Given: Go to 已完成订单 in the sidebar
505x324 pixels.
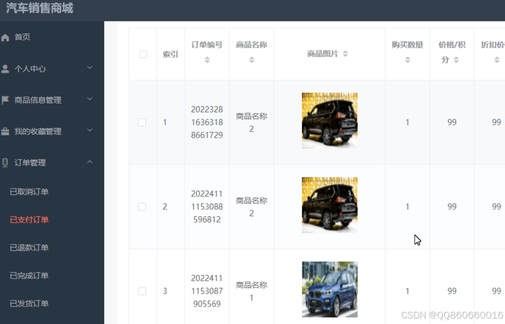Looking at the screenshot, I should pyautogui.click(x=29, y=276).
